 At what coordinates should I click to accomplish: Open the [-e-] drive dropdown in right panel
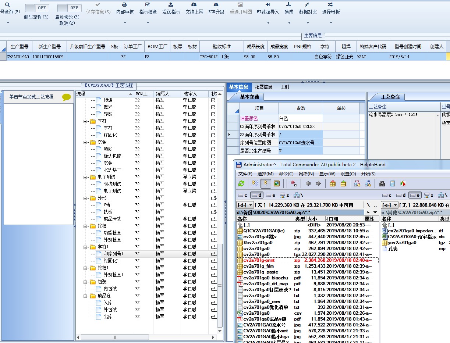click(390, 205)
